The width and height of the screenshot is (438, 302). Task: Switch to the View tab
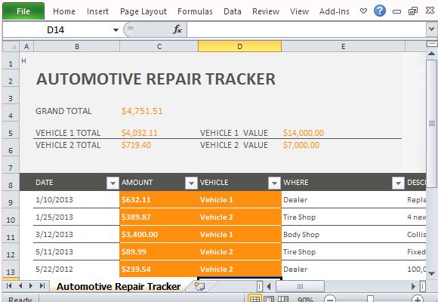tap(299, 11)
